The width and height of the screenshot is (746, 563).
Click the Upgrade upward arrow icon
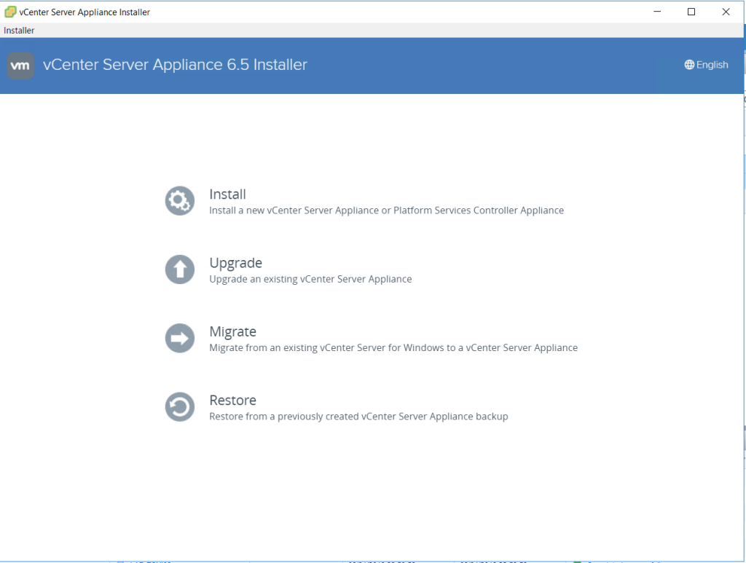click(x=179, y=269)
